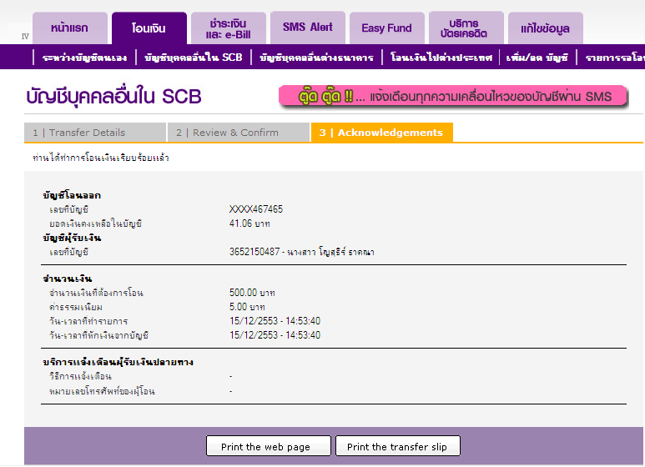
Task: Open the Easy Fund tab
Action: [x=386, y=28]
